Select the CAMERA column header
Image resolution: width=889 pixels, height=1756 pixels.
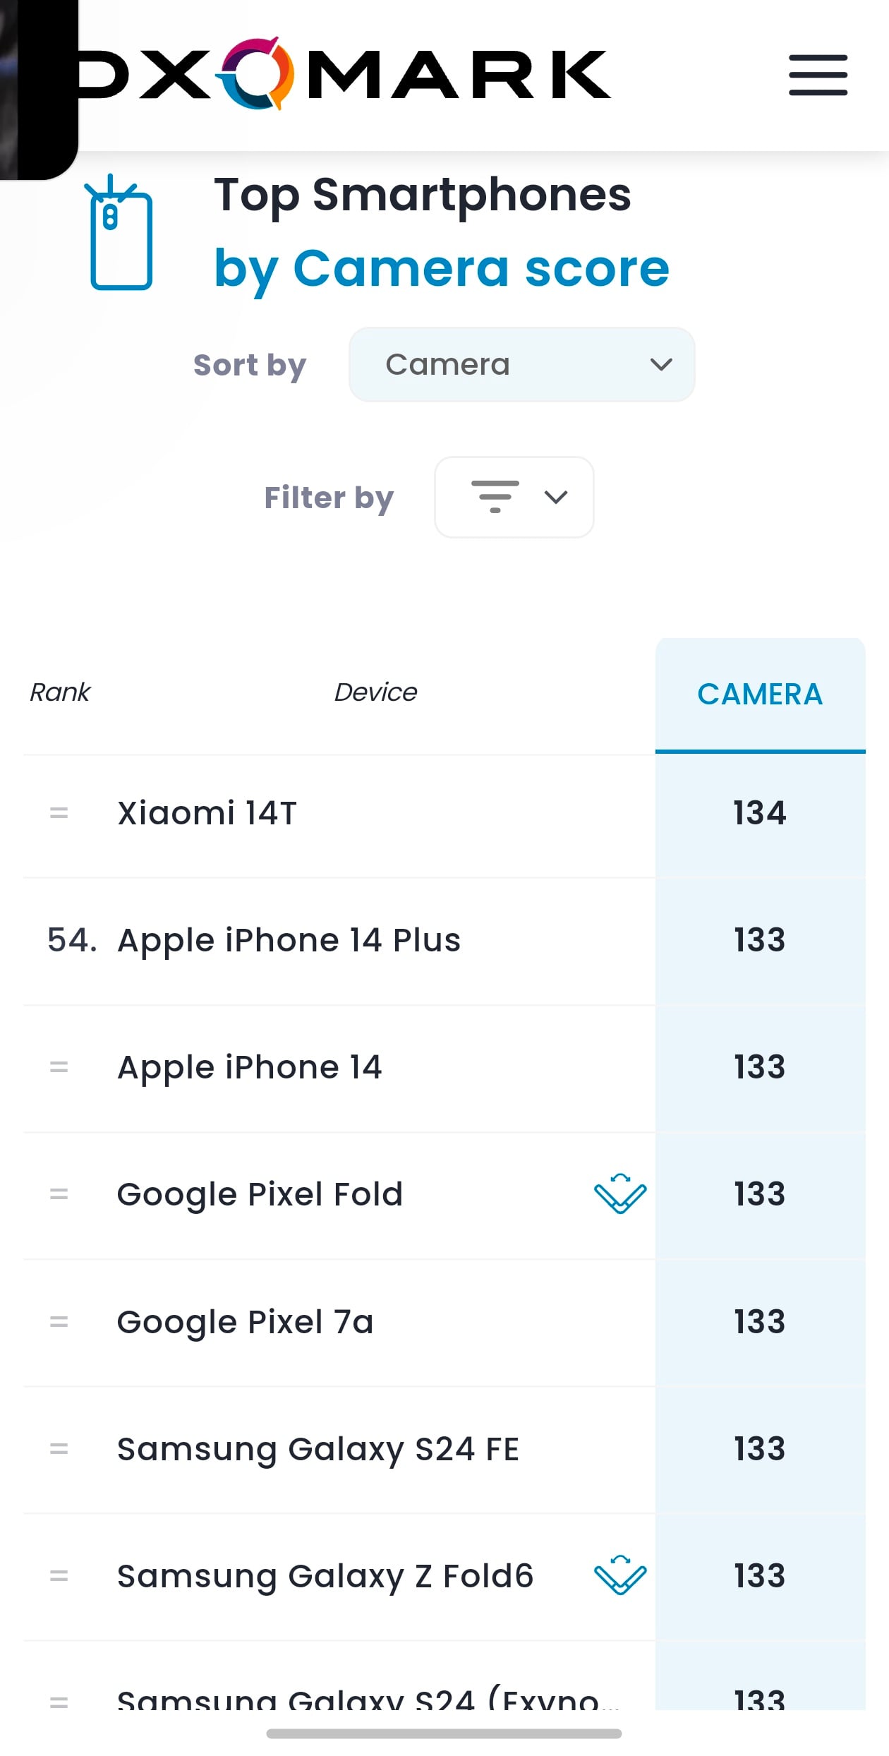(760, 694)
